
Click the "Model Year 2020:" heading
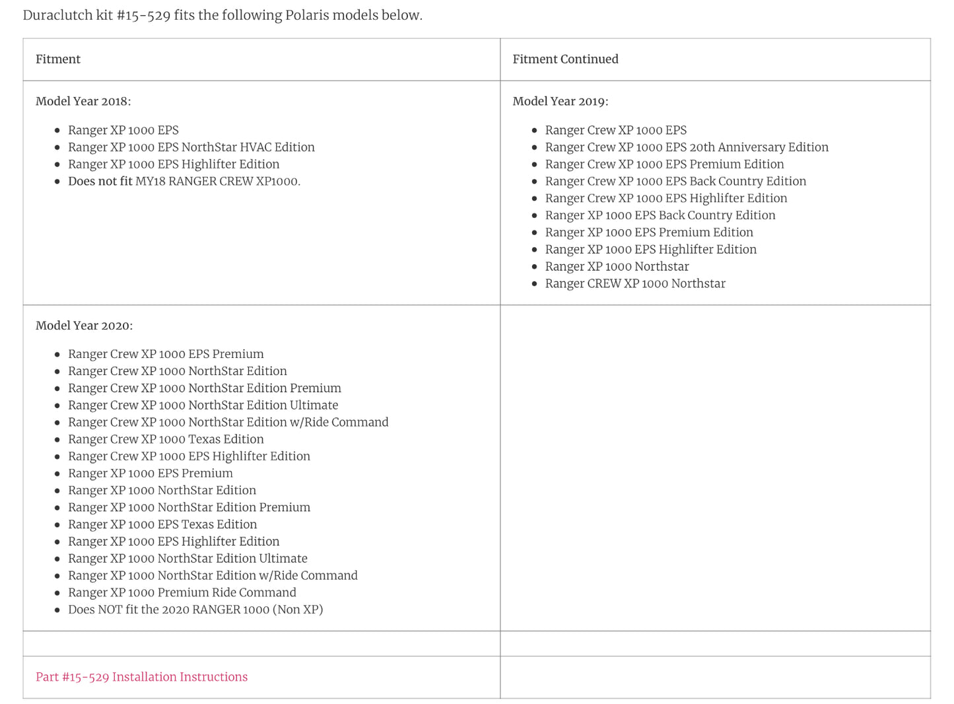tap(84, 326)
